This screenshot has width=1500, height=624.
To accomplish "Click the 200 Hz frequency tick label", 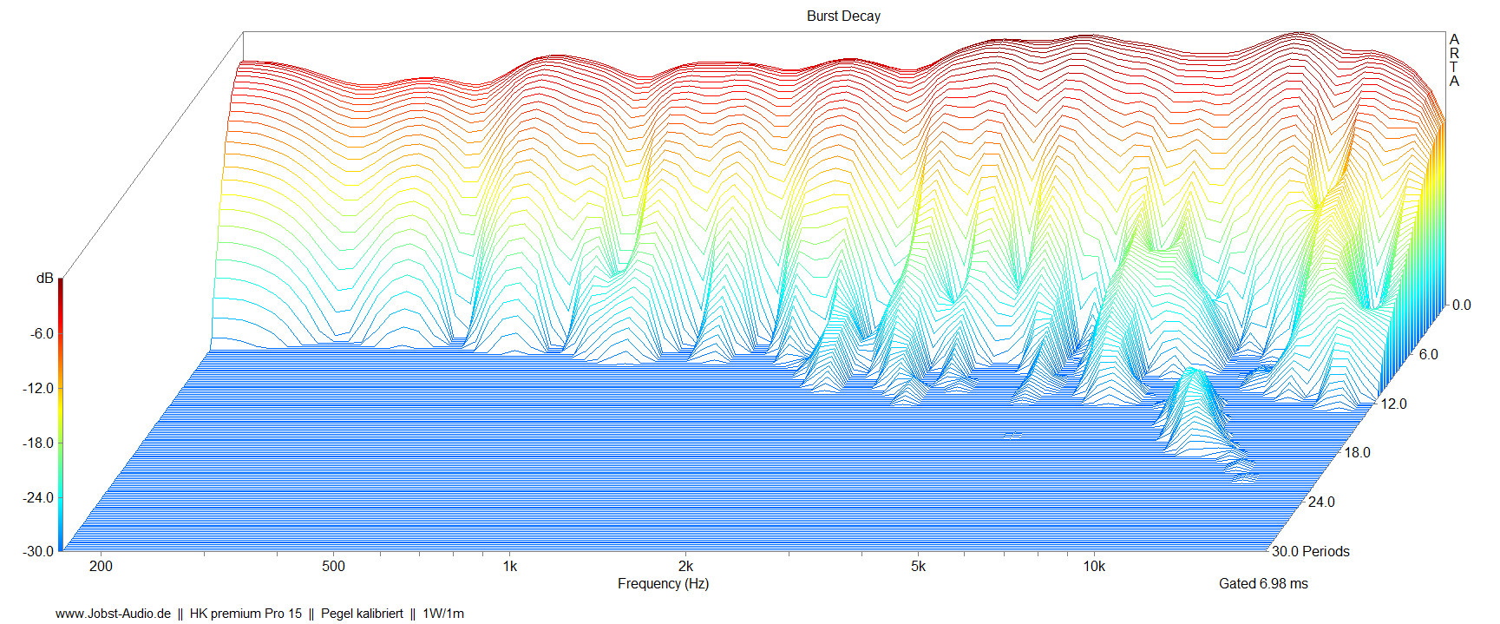I will (x=101, y=566).
